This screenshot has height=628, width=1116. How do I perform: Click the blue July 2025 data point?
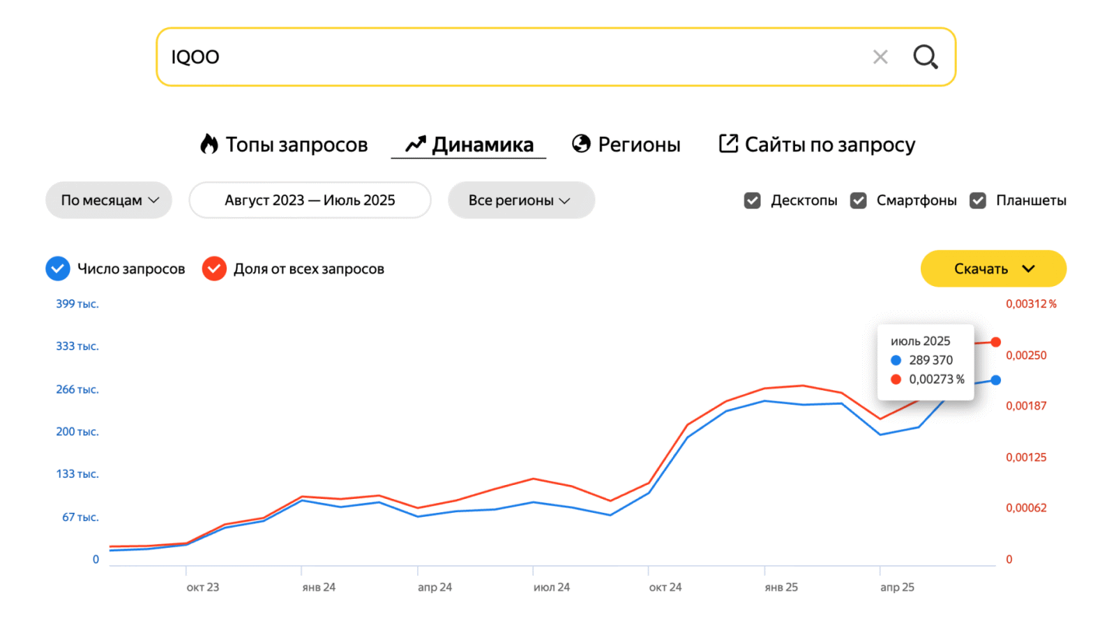pos(995,380)
